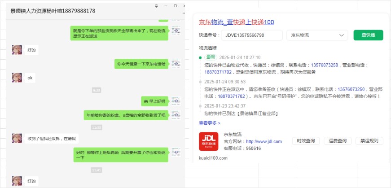
Task: Click phone 13576073250 in the 09:30:53 entry
Action: tap(351, 89)
